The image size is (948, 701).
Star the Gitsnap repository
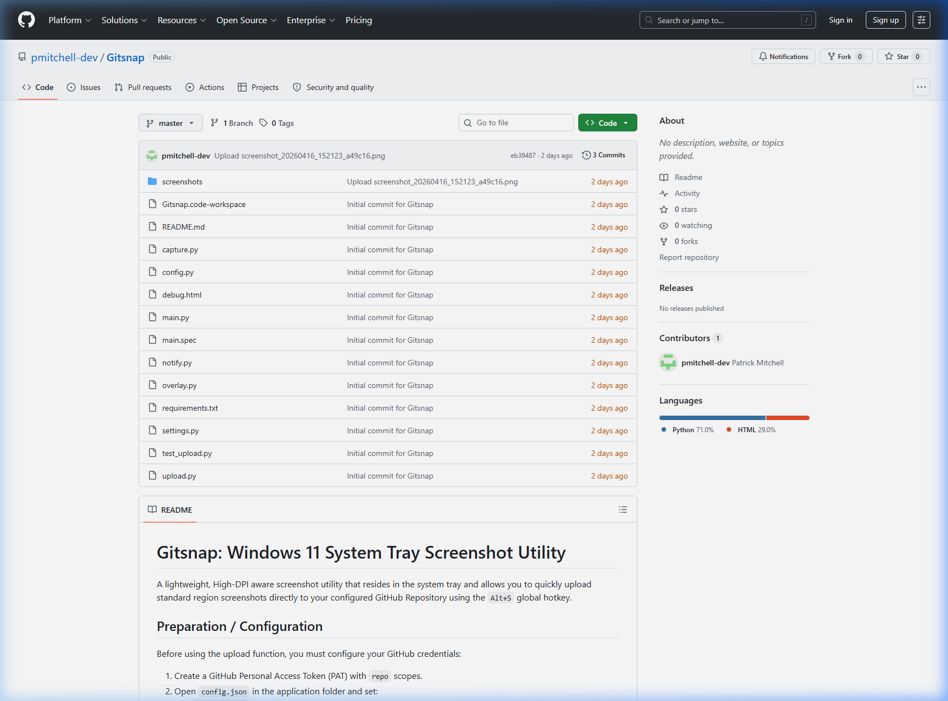(x=903, y=56)
